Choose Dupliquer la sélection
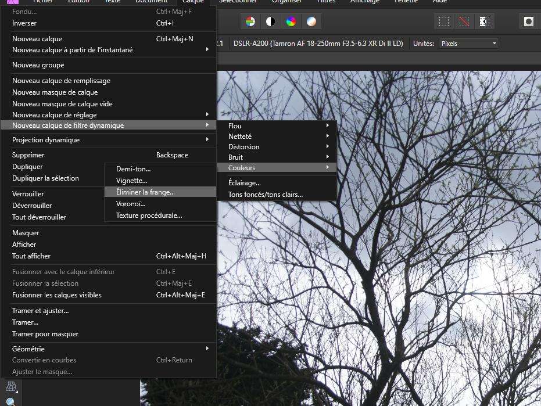Viewport: 541px width, 406px height. coord(45,178)
